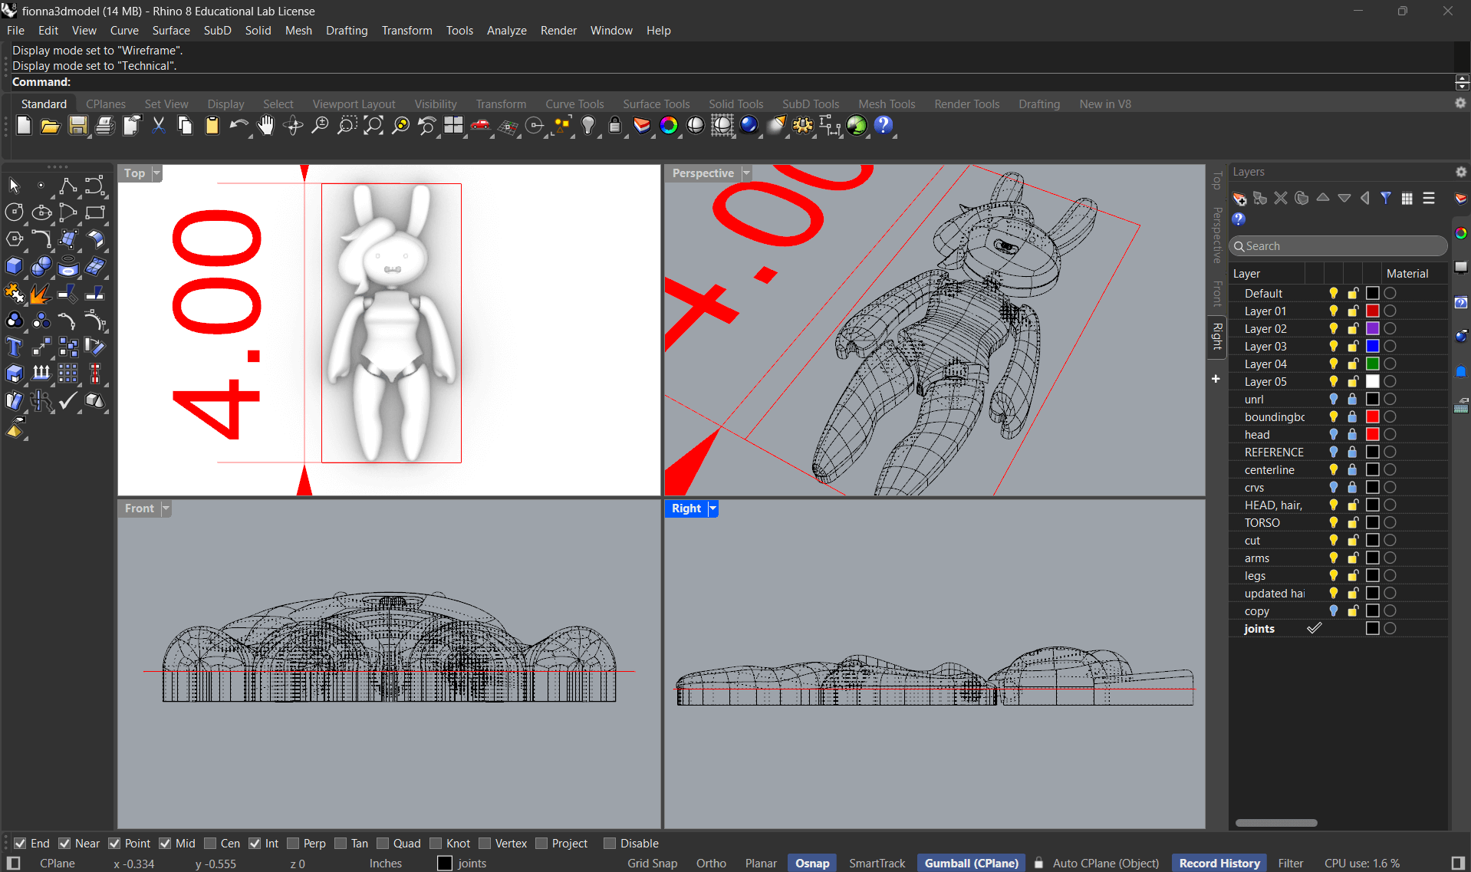Click the Open file folder icon

click(x=50, y=126)
